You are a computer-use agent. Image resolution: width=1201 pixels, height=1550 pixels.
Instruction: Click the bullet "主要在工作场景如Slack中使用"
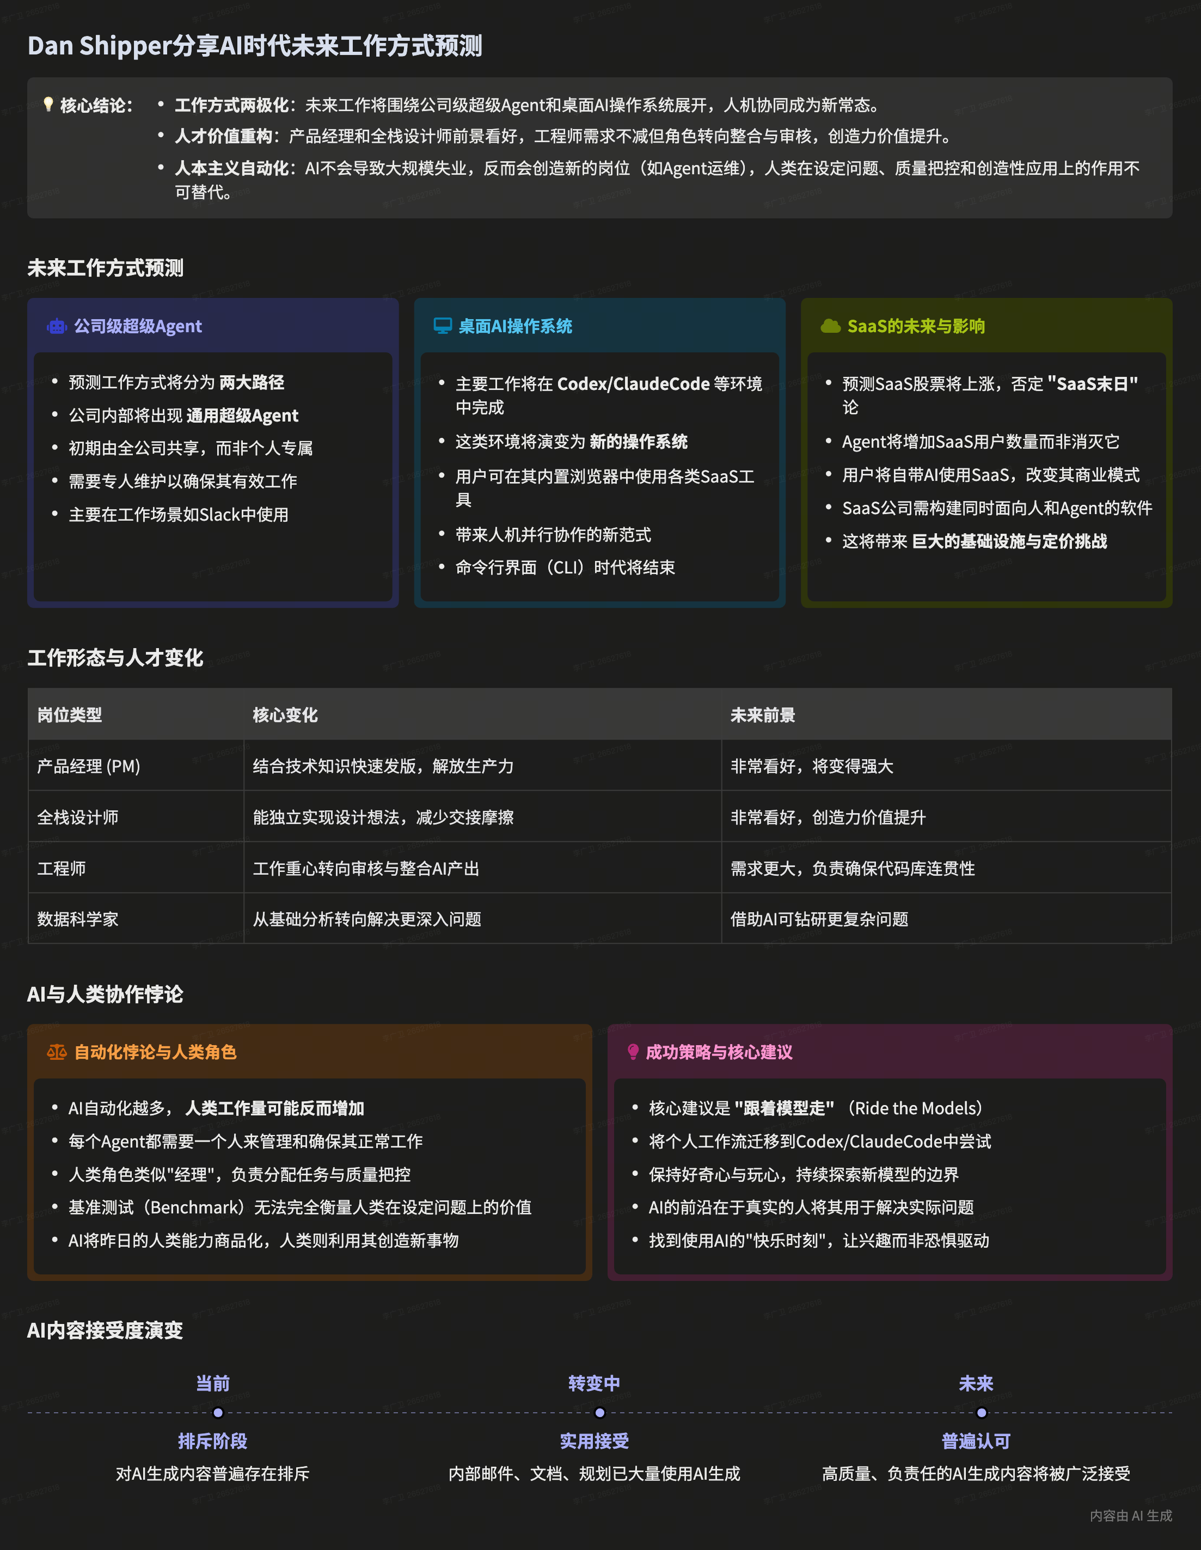click(x=179, y=515)
